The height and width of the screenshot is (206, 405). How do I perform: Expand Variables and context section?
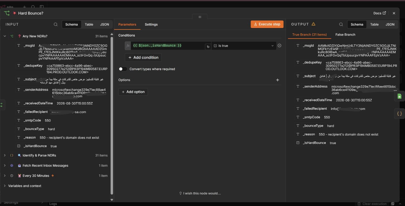[x=5, y=186]
